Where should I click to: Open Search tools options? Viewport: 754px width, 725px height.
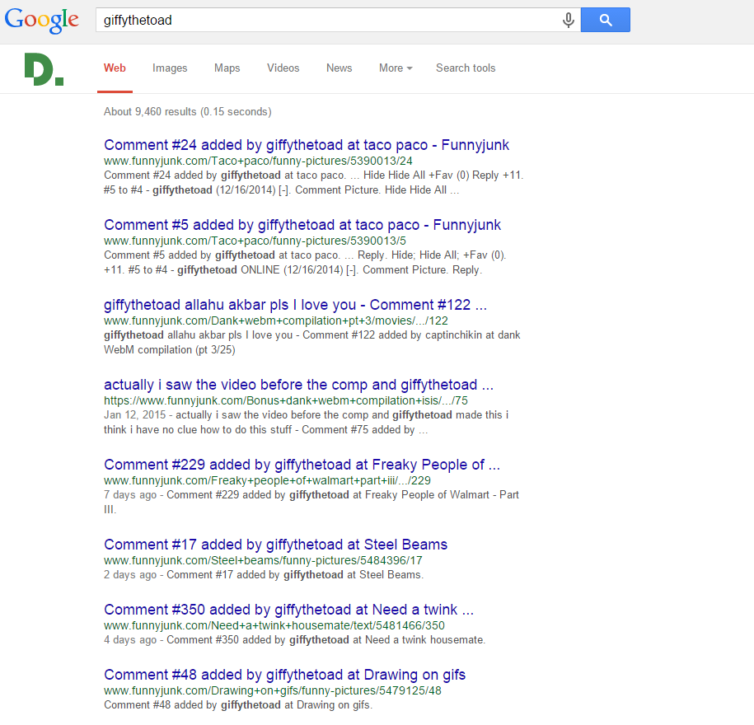(466, 68)
